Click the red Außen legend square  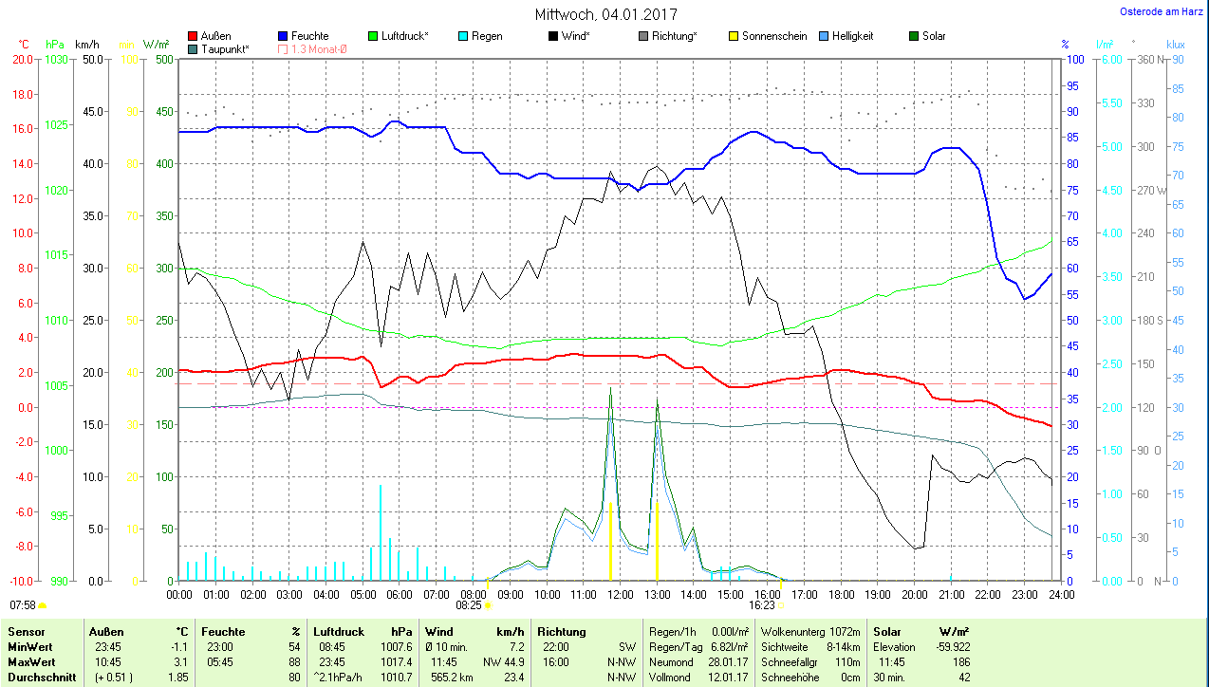(x=194, y=36)
